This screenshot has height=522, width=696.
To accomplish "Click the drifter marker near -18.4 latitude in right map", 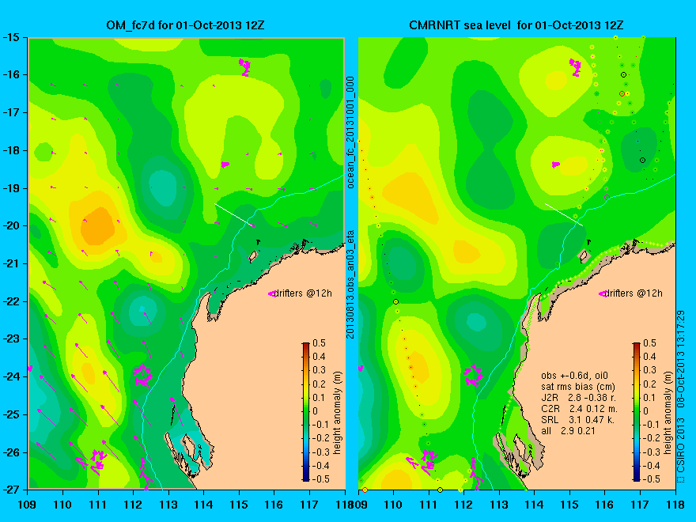I will coord(556,165).
